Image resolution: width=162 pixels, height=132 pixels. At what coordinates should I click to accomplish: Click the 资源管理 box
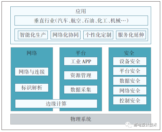click(x=81, y=75)
